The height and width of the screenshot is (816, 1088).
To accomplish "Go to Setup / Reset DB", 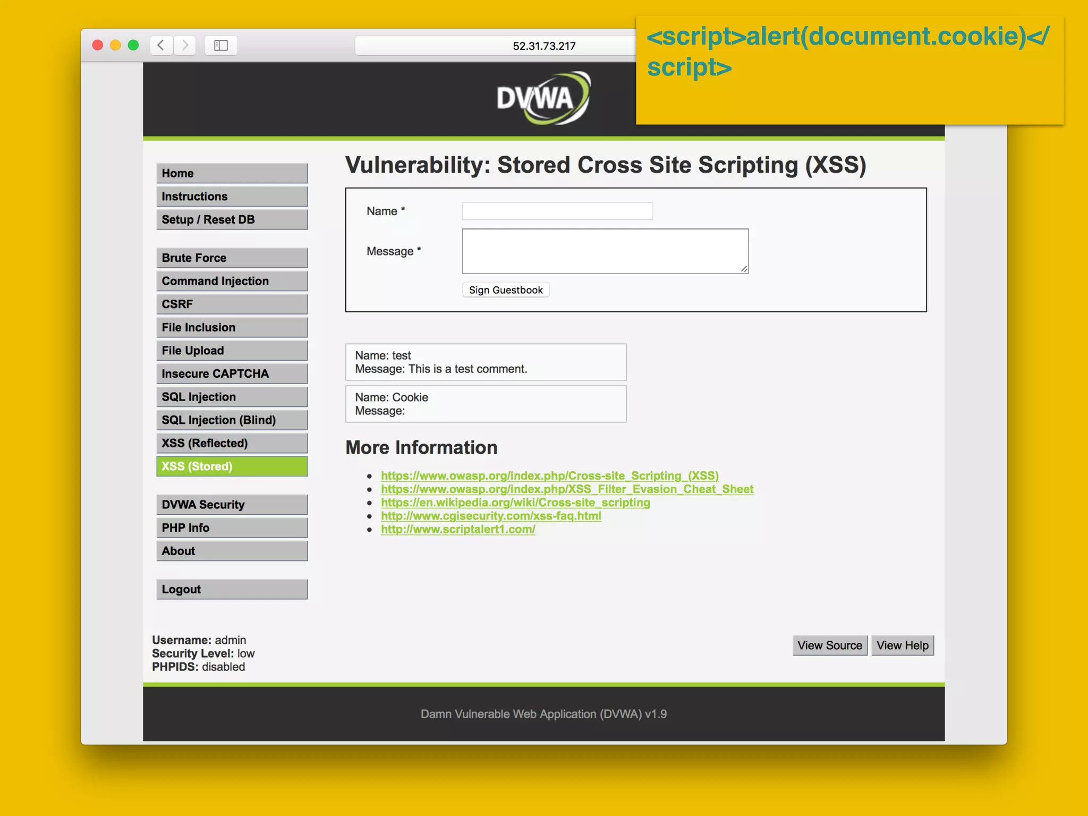I will 232,219.
